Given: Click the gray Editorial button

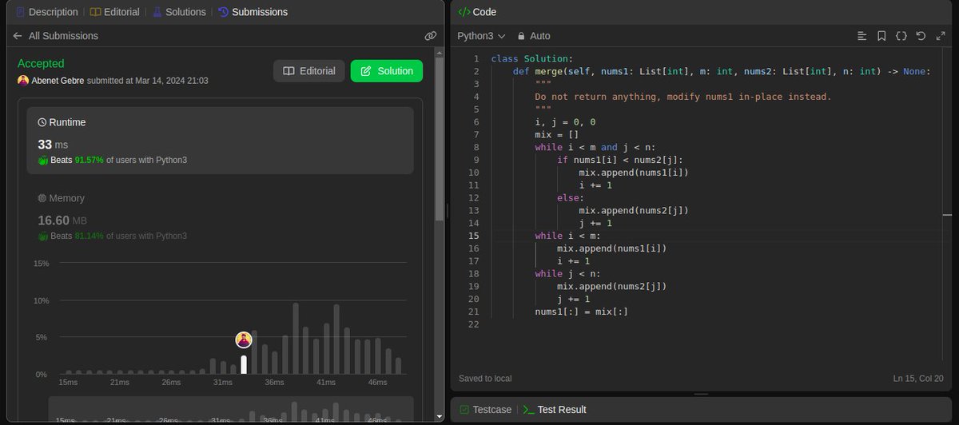Looking at the screenshot, I should pos(309,71).
